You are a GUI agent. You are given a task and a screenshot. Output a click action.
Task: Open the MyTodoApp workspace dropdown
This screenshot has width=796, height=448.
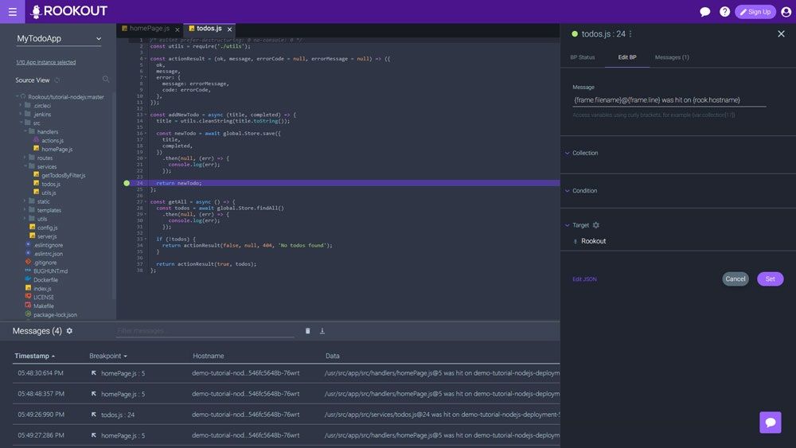[x=58, y=38]
